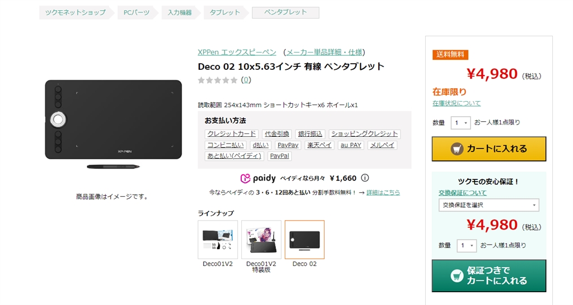573x305 pixels.
Task: Open the 入力機器 breadcrumb
Action: (180, 12)
